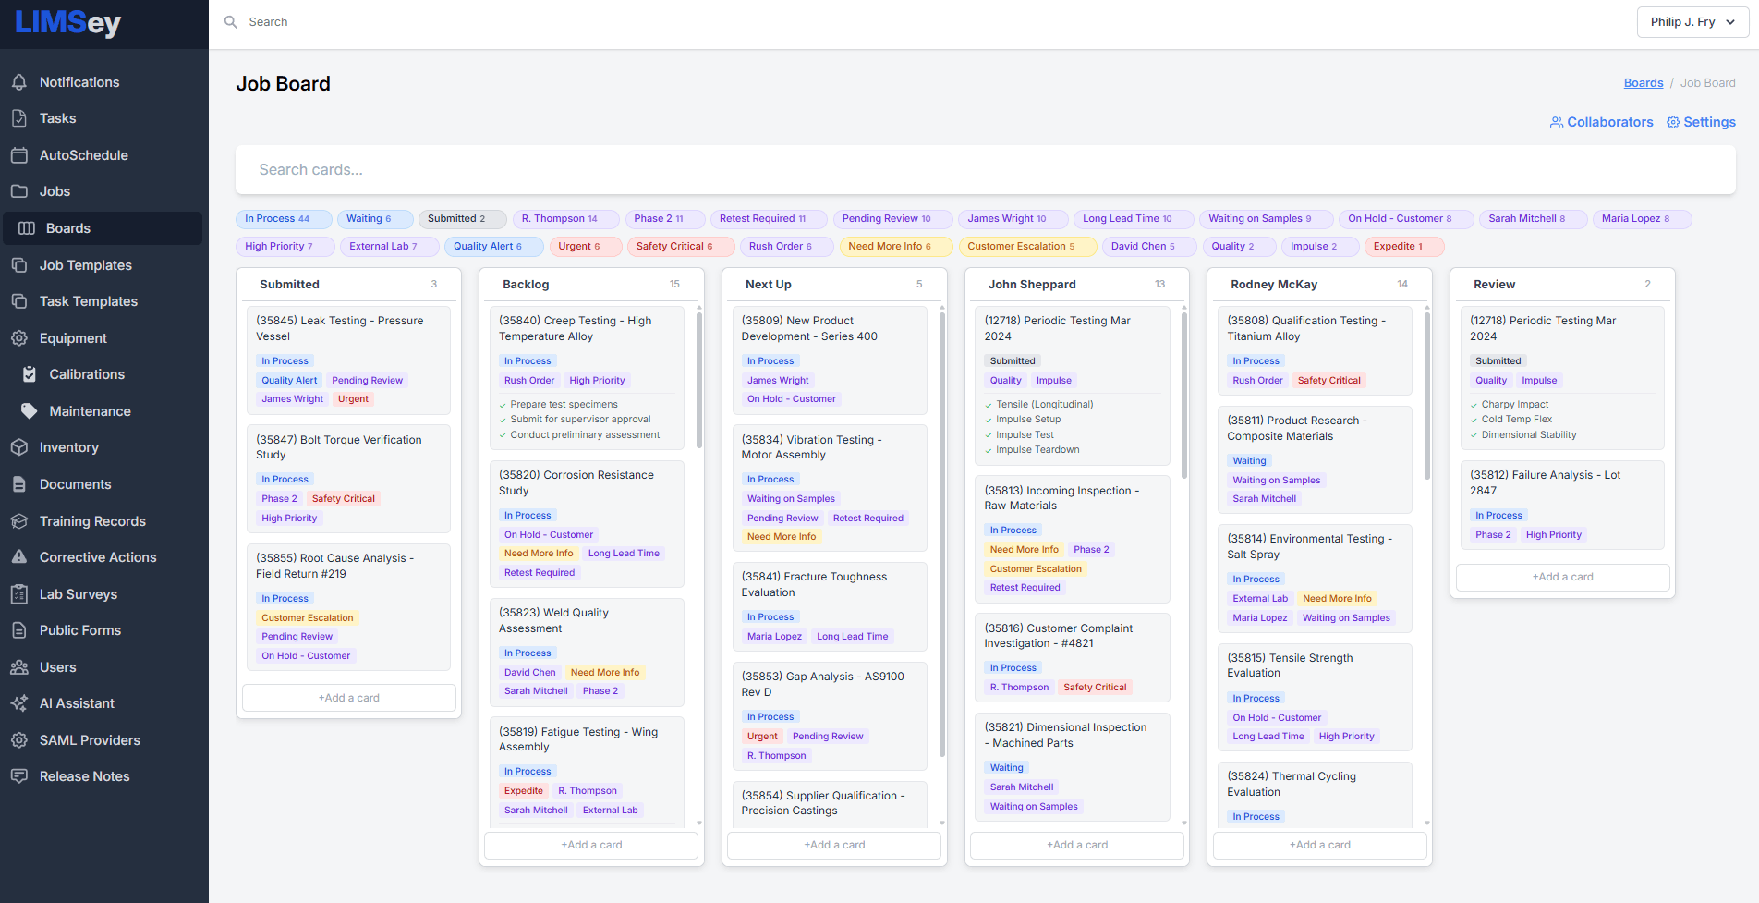Open AutoSchedule calendar icon in sidebar
This screenshot has height=903, width=1759.
pyautogui.click(x=19, y=155)
